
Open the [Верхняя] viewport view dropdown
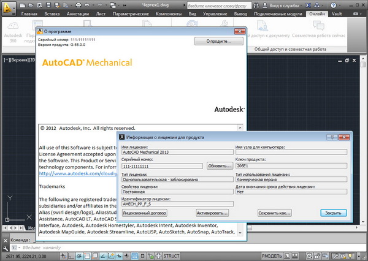(16, 60)
